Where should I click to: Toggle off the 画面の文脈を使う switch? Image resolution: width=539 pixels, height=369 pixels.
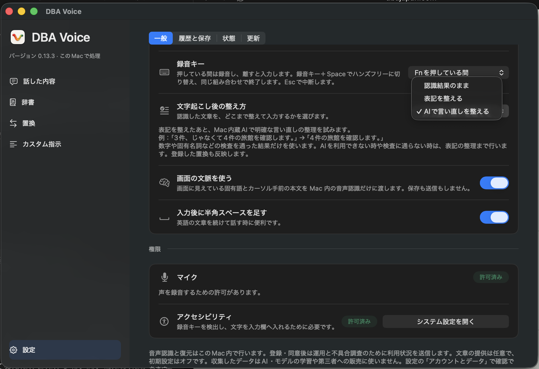tap(494, 183)
